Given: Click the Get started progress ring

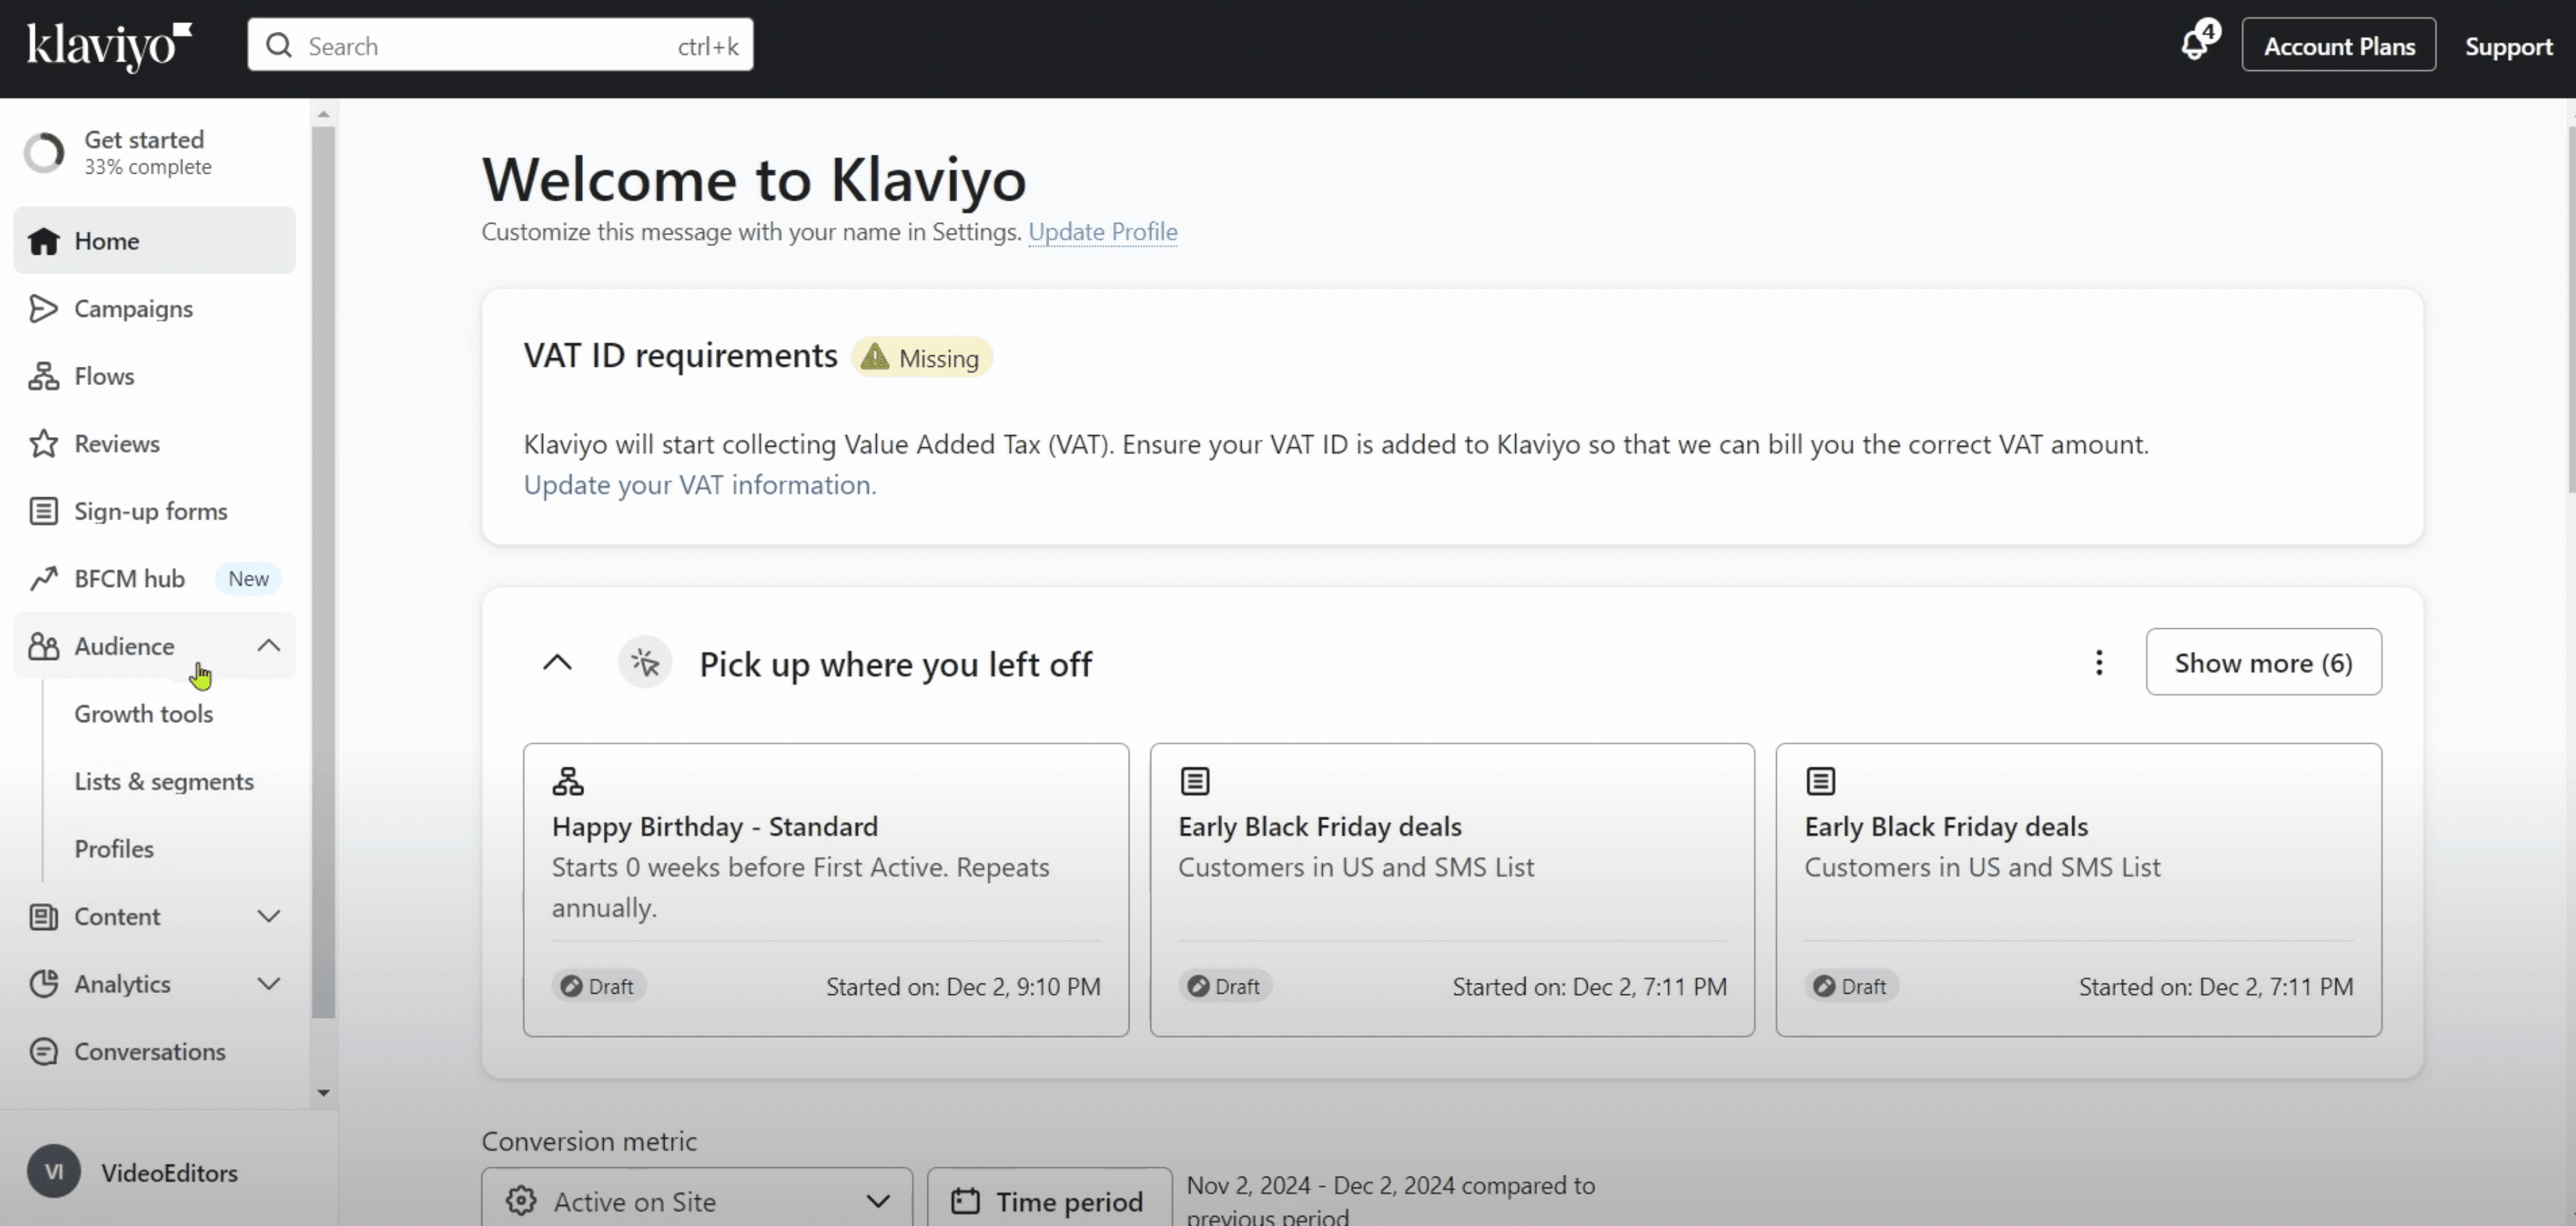Looking at the screenshot, I should point(44,152).
